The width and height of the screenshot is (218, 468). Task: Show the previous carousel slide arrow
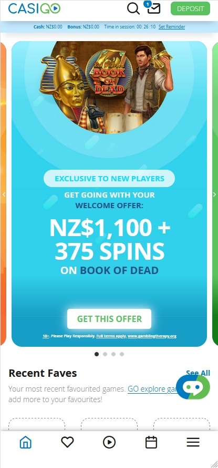(4, 194)
